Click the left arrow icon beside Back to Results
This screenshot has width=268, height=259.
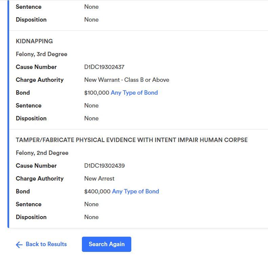point(19,244)
